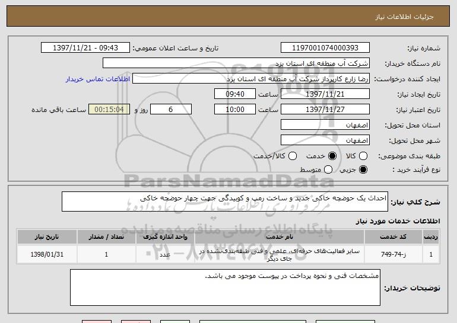Image resolution: width=457 pixels, height=323 pixels.
Task: Click the service name cell سایر فعالیت‌های حرفه‌ای
Action: coord(280,254)
